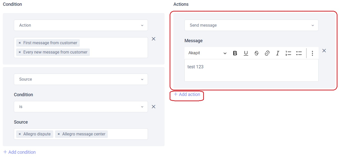Image resolution: width=342 pixels, height=157 pixels.
Task: Open the Action condition type dropdown
Action: 81,25
